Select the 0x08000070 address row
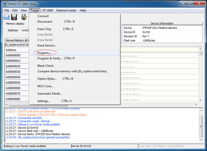The width and height of the screenshot is (207, 151). tap(17, 94)
